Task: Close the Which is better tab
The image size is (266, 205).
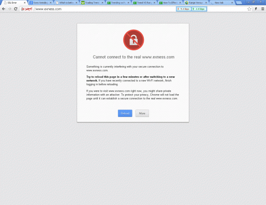Action: pyautogui.click(x=76, y=3)
